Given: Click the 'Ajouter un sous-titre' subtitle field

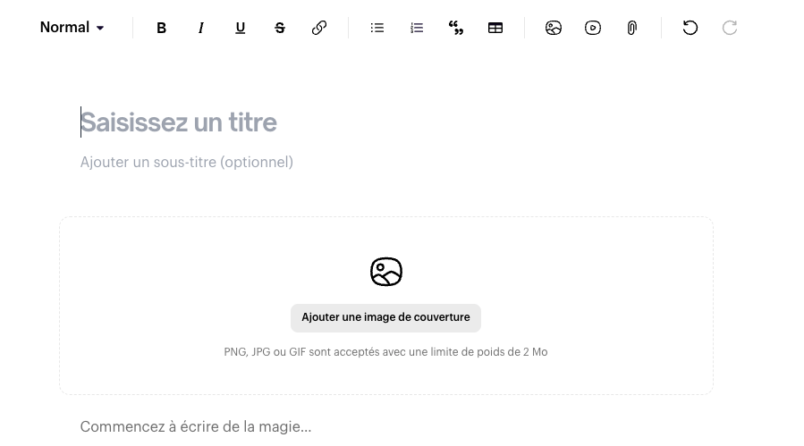Looking at the screenshot, I should 187,163.
